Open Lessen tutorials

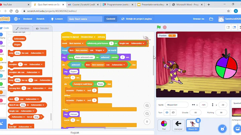coord(57,19)
